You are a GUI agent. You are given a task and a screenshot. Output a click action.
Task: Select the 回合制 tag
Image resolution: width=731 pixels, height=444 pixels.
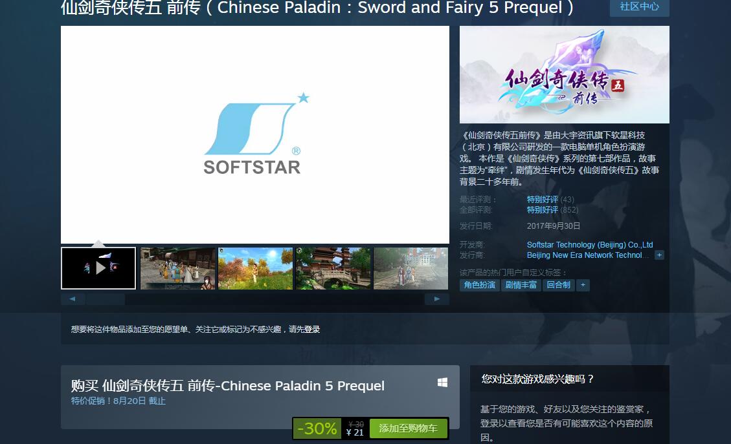558,285
